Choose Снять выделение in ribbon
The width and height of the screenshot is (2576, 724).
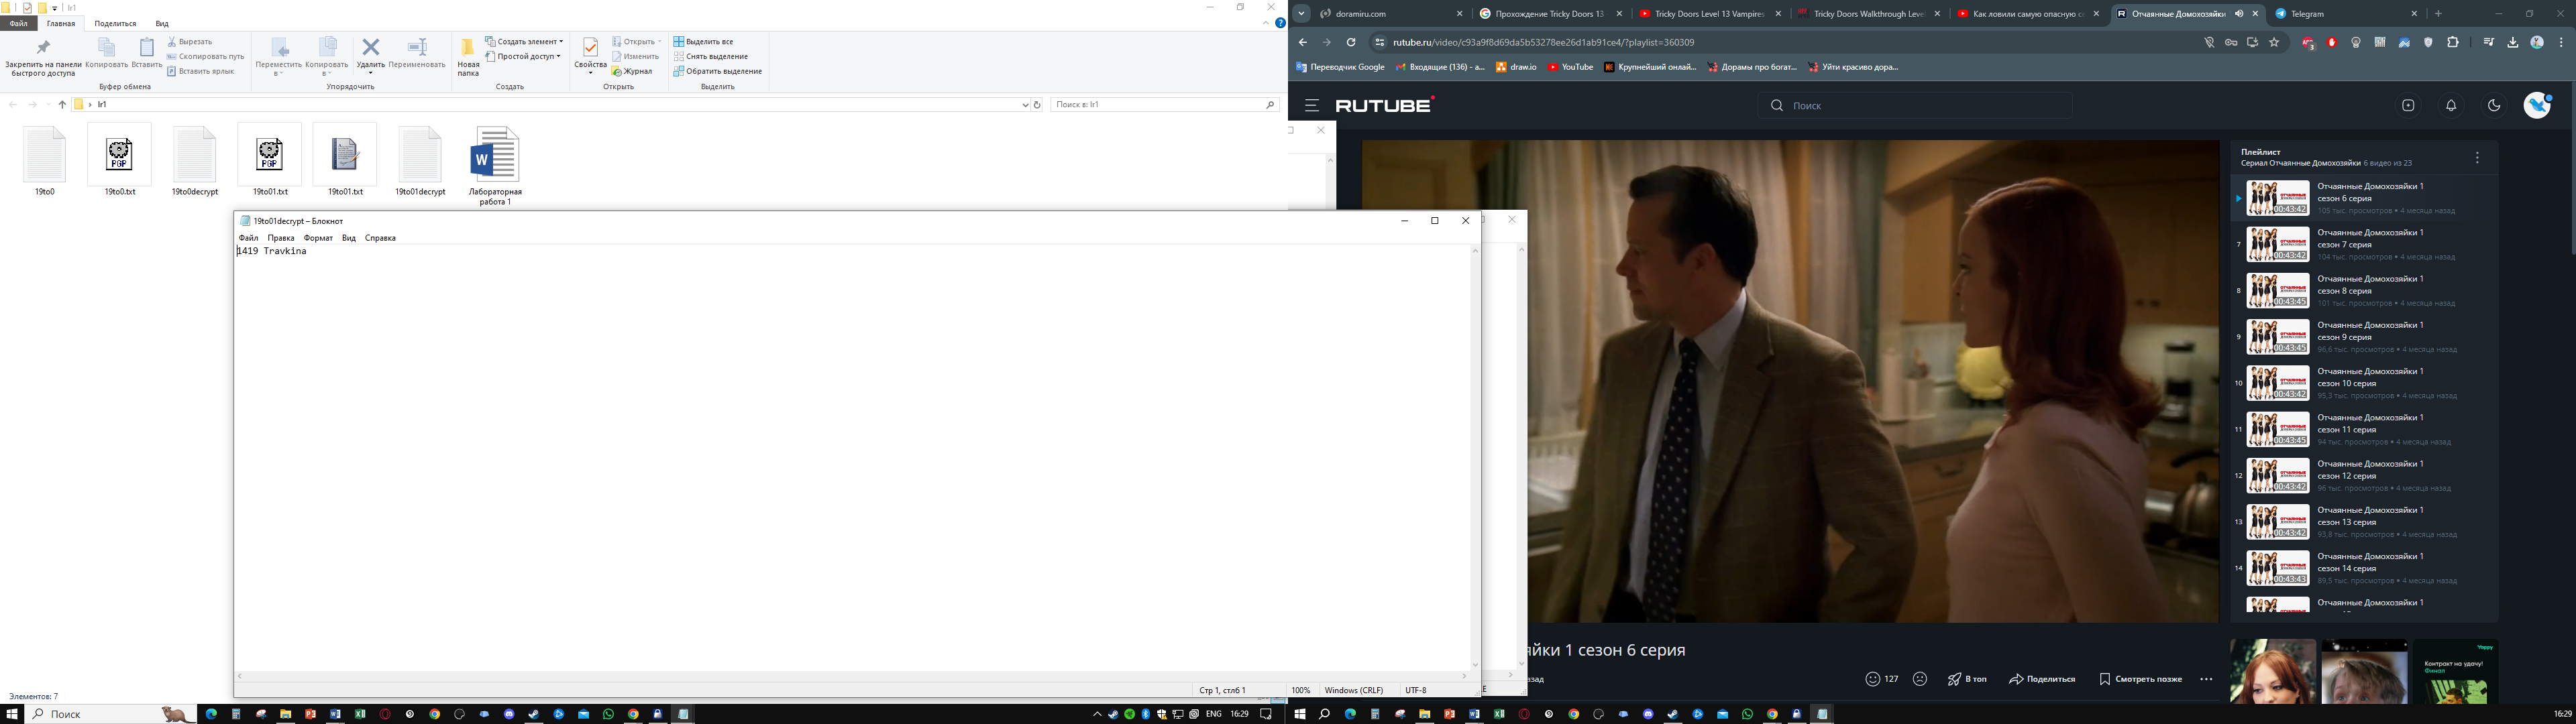tap(711, 57)
